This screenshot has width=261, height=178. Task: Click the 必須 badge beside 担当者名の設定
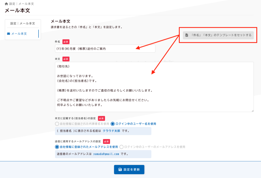tap(101, 118)
